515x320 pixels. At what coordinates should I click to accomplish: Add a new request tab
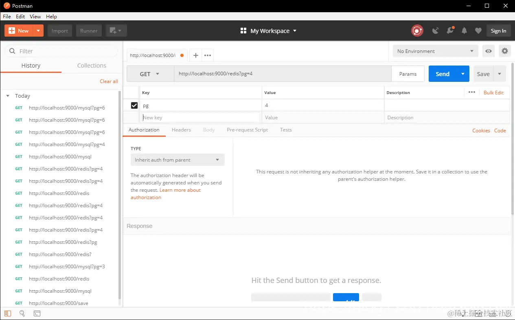[x=195, y=55]
